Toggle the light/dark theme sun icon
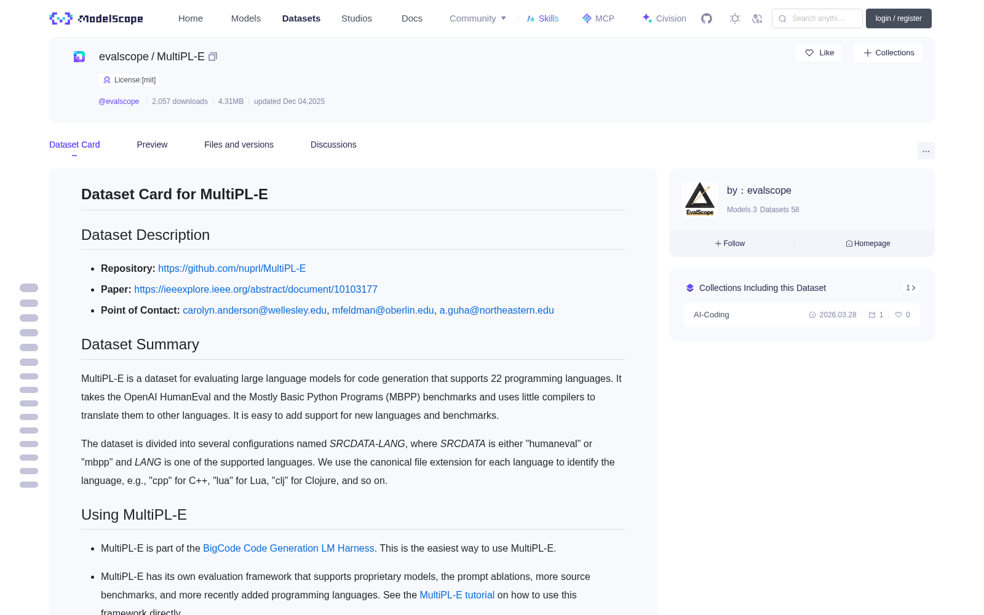The width and height of the screenshot is (984, 615). tap(734, 18)
